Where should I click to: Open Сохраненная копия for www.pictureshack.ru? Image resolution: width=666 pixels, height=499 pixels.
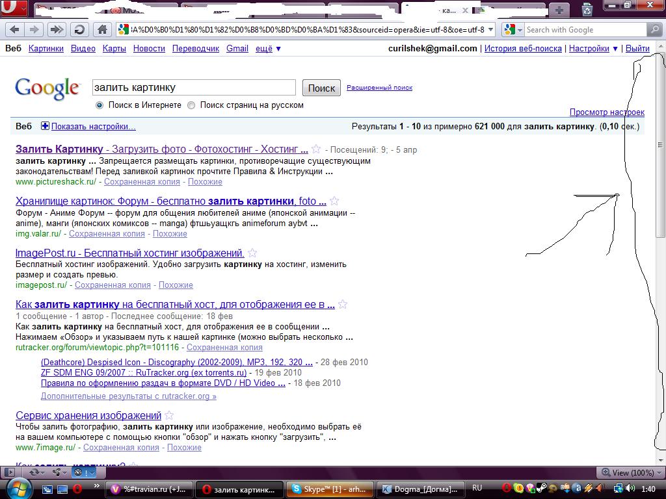[142, 182]
